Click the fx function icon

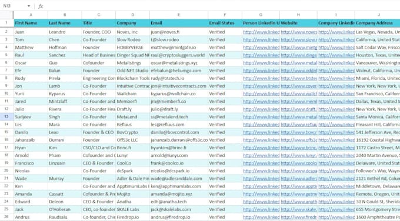coord(41,6)
